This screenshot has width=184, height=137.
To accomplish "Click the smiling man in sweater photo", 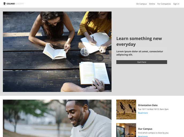I will click(x=57, y=118).
